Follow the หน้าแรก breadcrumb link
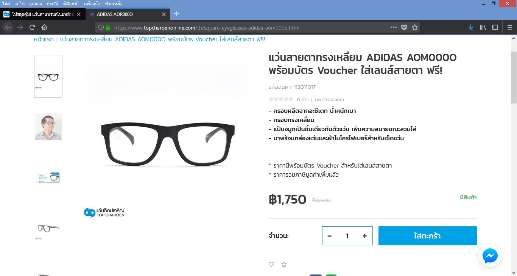 tap(44, 39)
